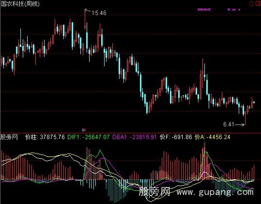Image resolution: width=261 pixels, height=204 pixels.
Task: Click the 15.46 high price label
Action: [x=99, y=13]
